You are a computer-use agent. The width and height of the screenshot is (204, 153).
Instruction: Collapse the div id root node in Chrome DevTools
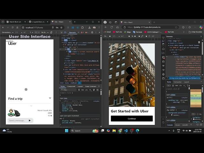tap(64, 47)
